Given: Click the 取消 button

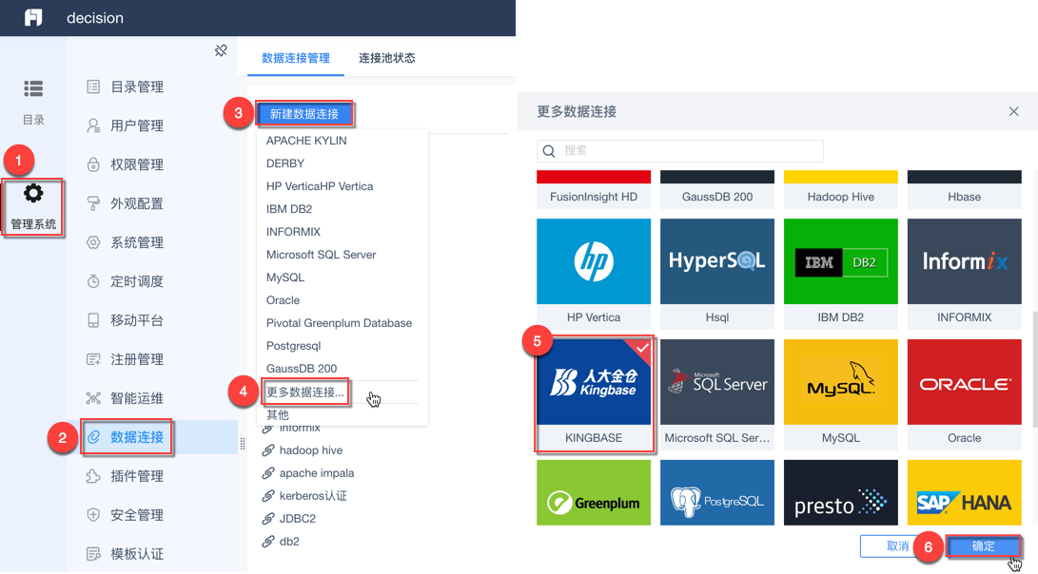Looking at the screenshot, I should (897, 546).
